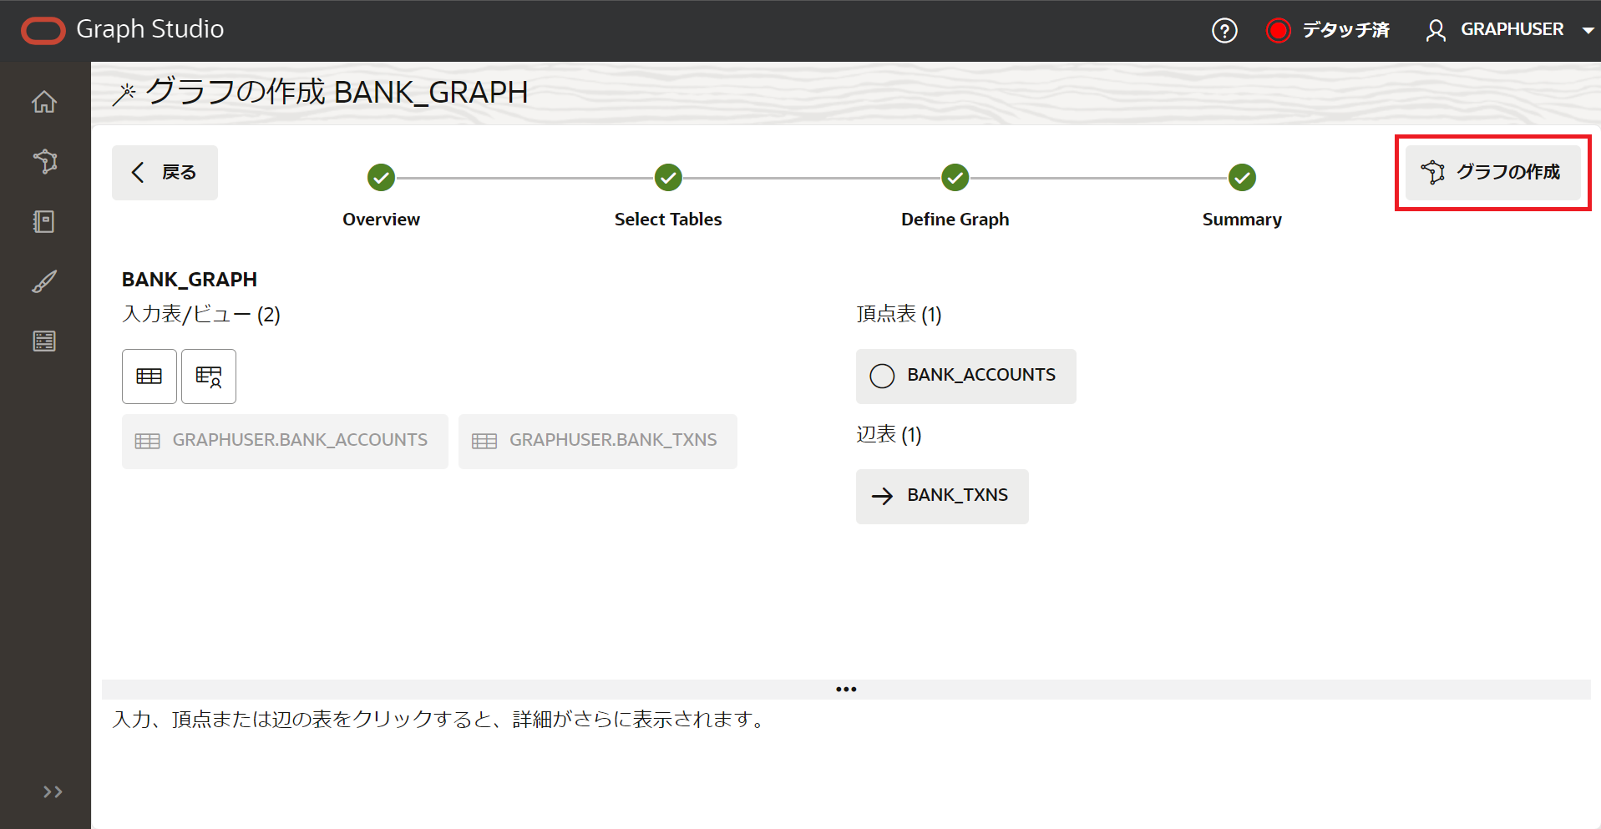Click the three-dot details panel handle
The height and width of the screenshot is (829, 1601).
(846, 690)
